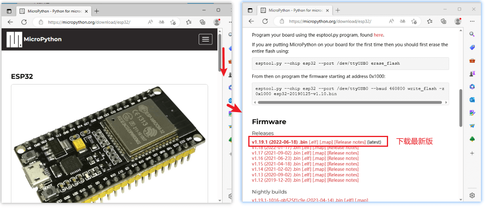Open the collections icon in left browser toolbar
The width and height of the screenshot is (488, 211).
click(202, 22)
